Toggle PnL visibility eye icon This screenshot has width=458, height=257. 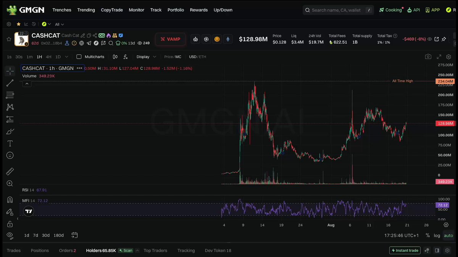(430, 39)
